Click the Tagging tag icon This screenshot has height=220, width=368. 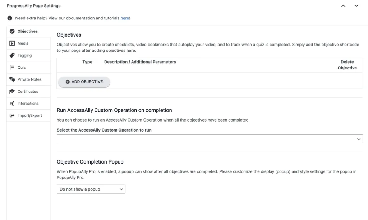(12, 55)
